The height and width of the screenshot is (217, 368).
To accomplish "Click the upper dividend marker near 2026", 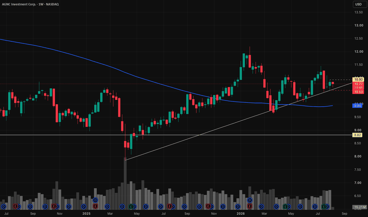I will (x=250, y=200).
